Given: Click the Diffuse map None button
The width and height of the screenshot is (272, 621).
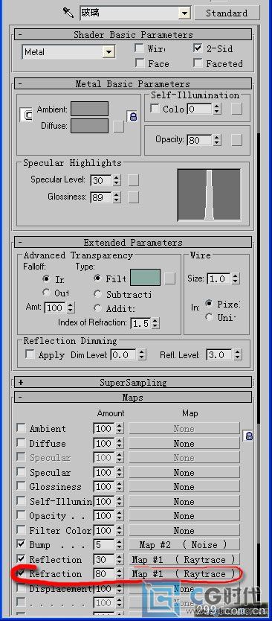Looking at the screenshot, I should (184, 443).
